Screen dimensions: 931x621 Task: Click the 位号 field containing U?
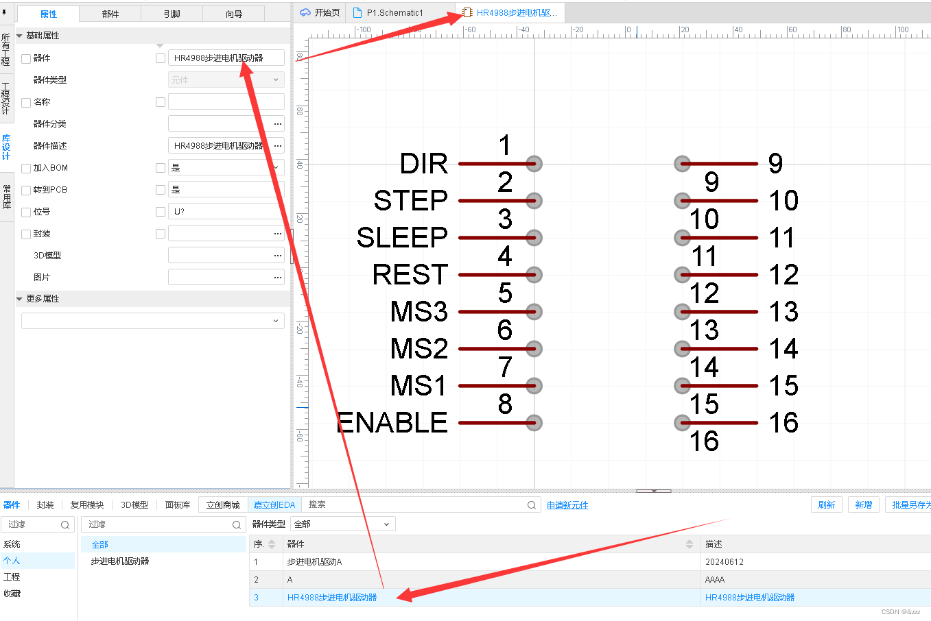click(x=226, y=211)
